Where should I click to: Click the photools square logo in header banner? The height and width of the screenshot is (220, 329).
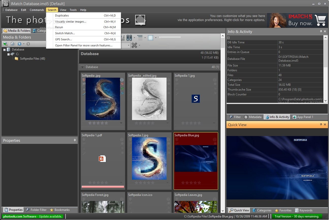pos(140,20)
